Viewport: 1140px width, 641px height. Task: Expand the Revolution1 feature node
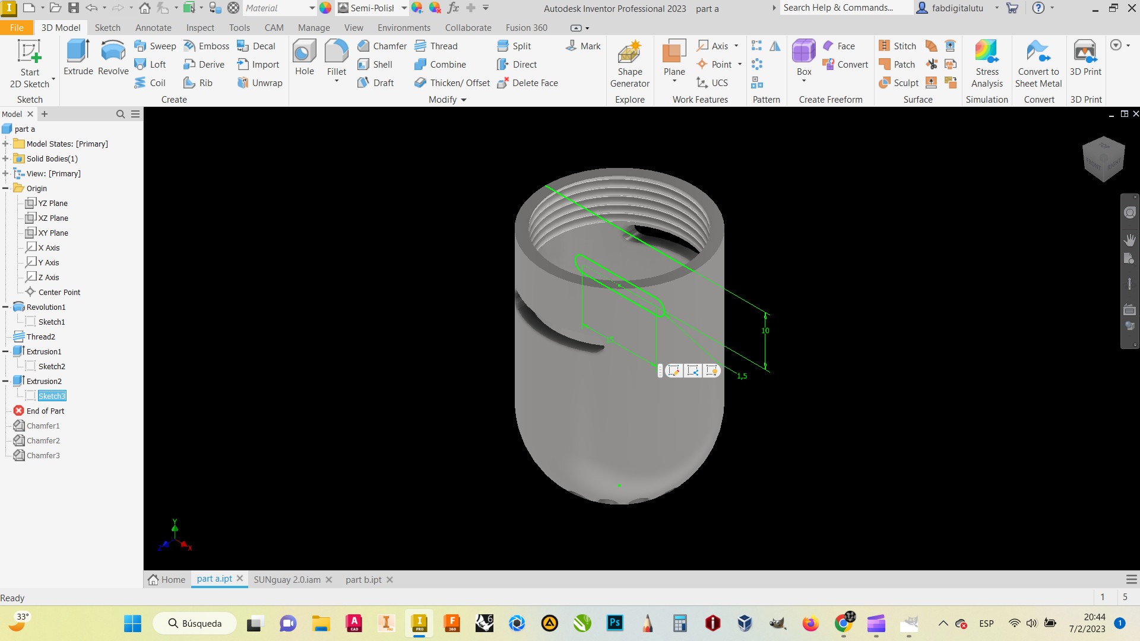5,307
